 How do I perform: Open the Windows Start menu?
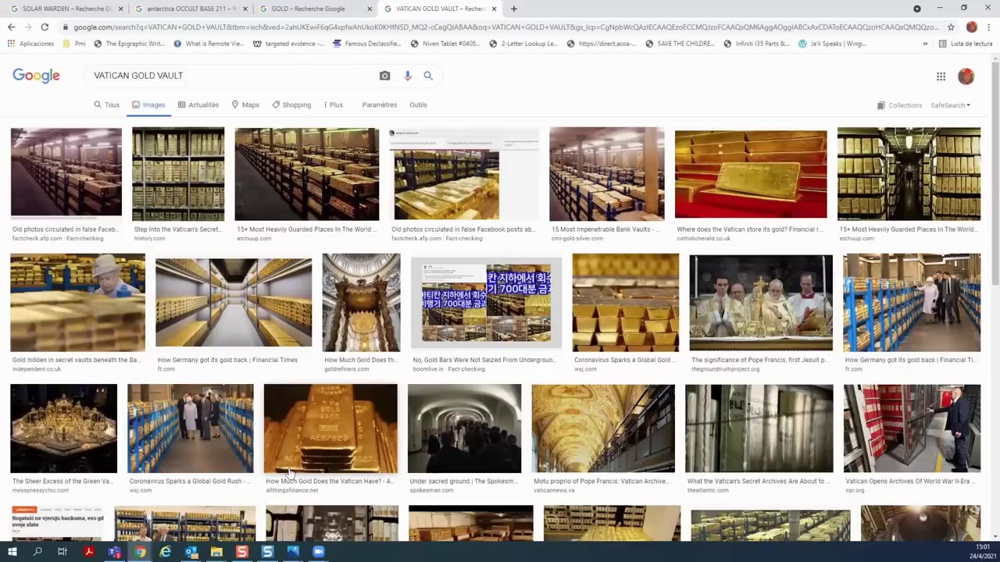coord(12,552)
